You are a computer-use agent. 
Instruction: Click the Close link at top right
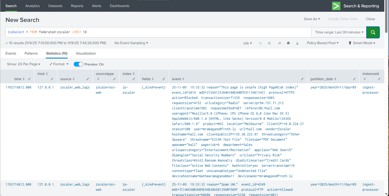click(370, 19)
